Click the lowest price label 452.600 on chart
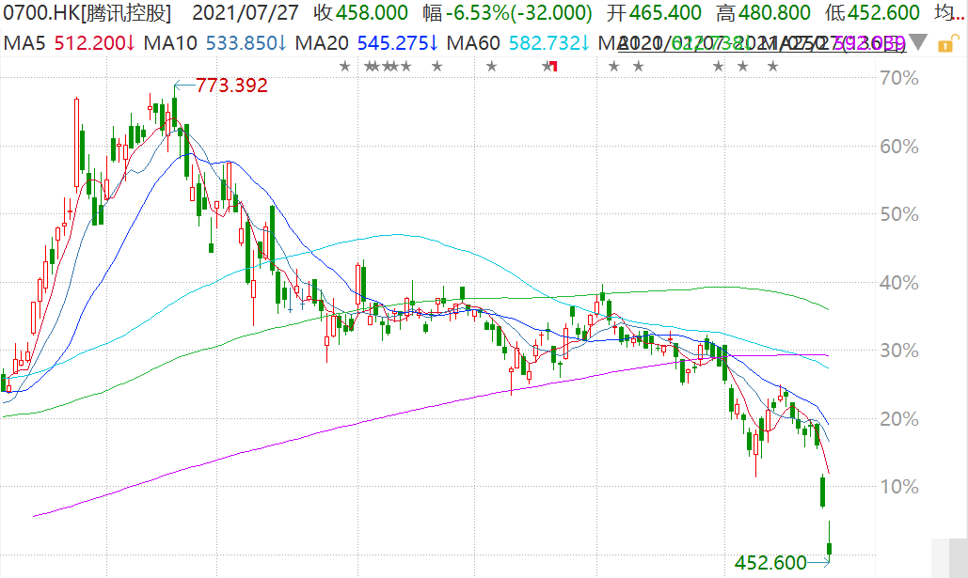The image size is (968, 578). (770, 563)
